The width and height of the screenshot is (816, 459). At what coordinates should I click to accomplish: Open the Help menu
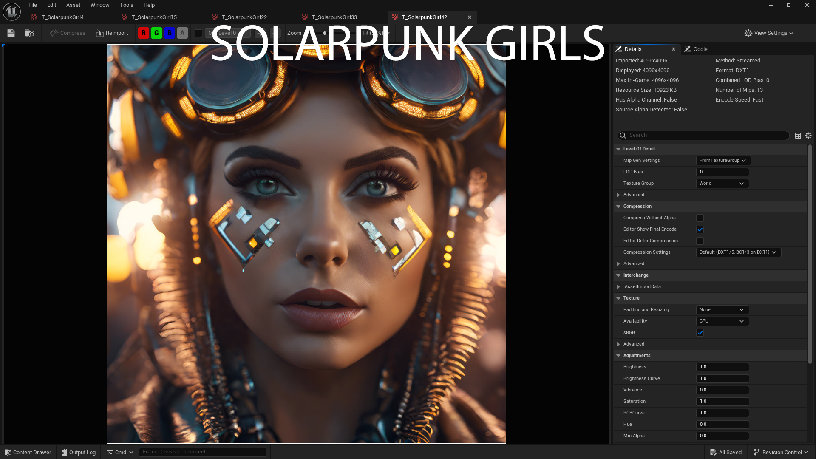149,5
